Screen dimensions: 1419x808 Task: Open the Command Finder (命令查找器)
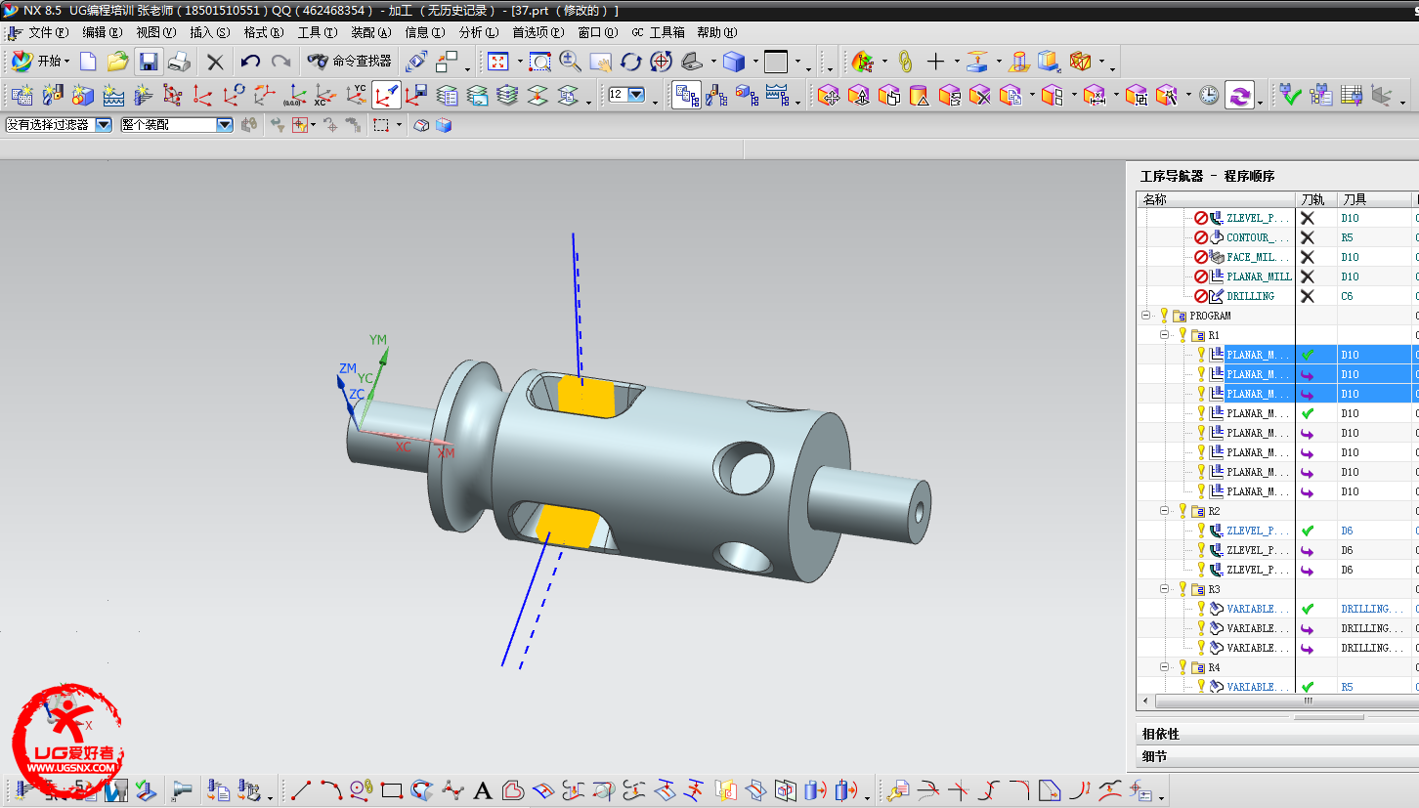click(x=349, y=62)
